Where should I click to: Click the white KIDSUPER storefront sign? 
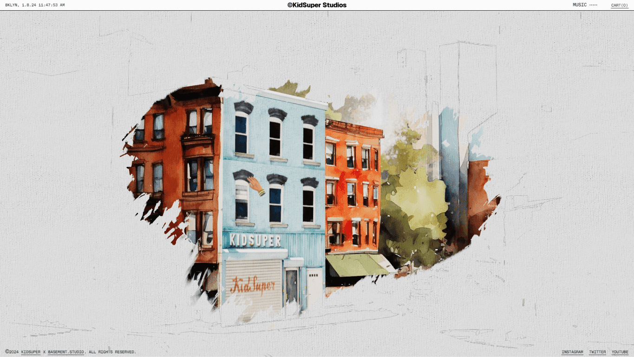255,240
